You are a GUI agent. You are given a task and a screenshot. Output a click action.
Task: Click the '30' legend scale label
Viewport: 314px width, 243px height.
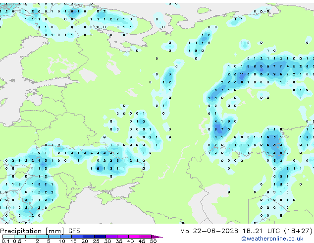click(x=107, y=241)
